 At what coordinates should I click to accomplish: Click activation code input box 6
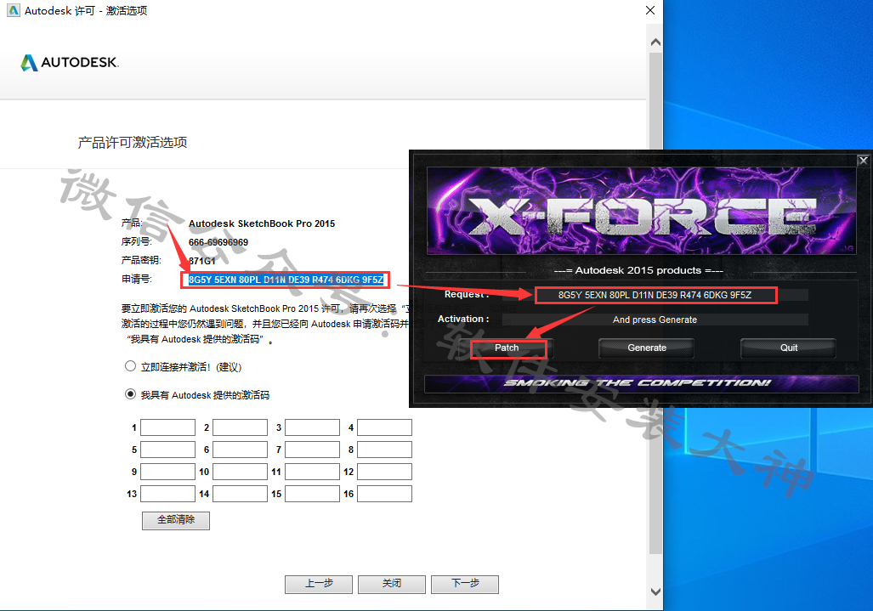tap(240, 450)
